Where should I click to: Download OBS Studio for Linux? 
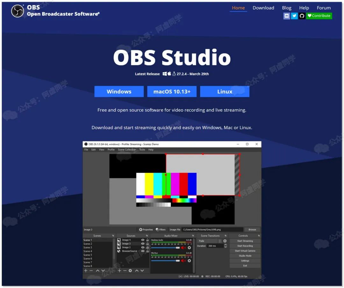point(225,91)
